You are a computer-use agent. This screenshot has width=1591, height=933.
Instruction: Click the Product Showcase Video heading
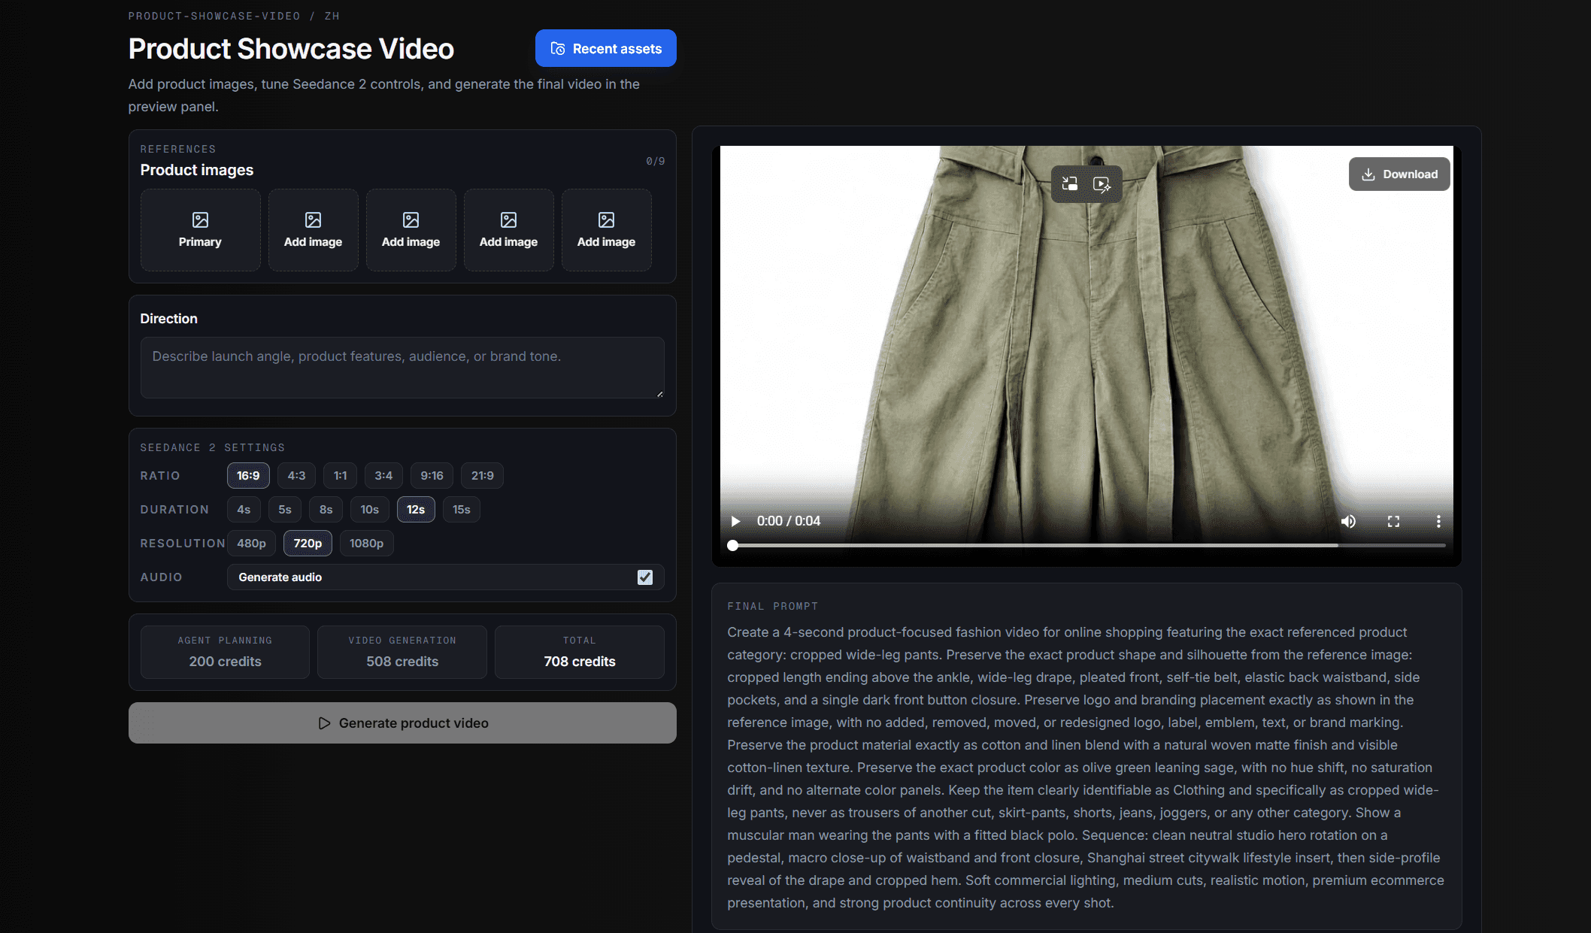[x=291, y=49]
